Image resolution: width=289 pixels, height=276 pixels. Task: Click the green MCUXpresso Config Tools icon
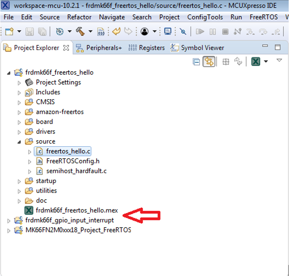256,62
